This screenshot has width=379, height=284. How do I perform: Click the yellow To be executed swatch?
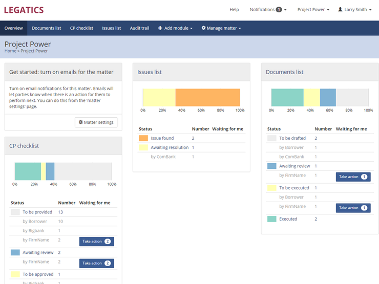(271, 188)
